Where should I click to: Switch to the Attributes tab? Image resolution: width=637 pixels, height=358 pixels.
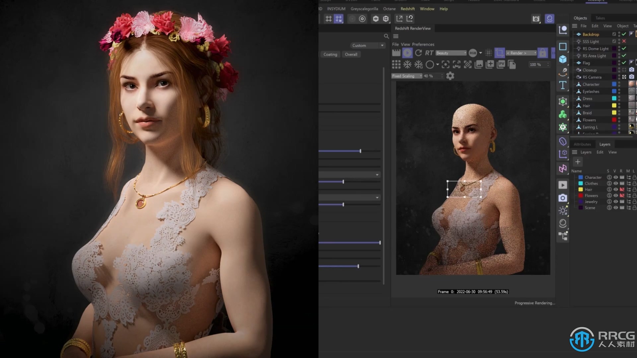(x=582, y=144)
